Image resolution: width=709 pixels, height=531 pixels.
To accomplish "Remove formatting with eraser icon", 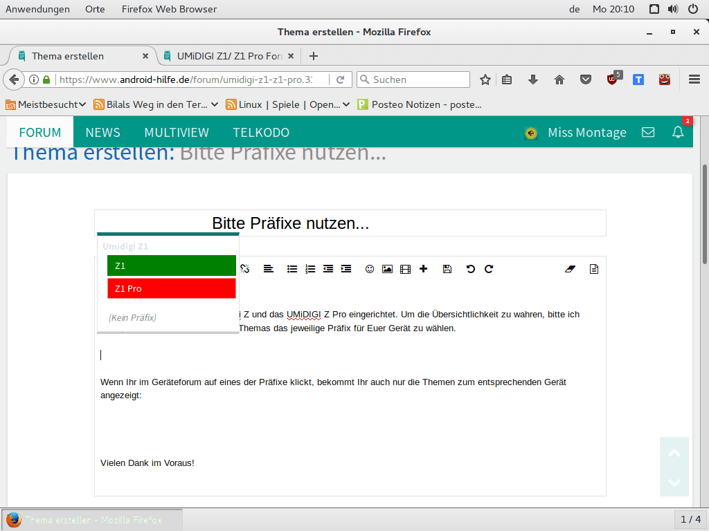I will click(571, 269).
